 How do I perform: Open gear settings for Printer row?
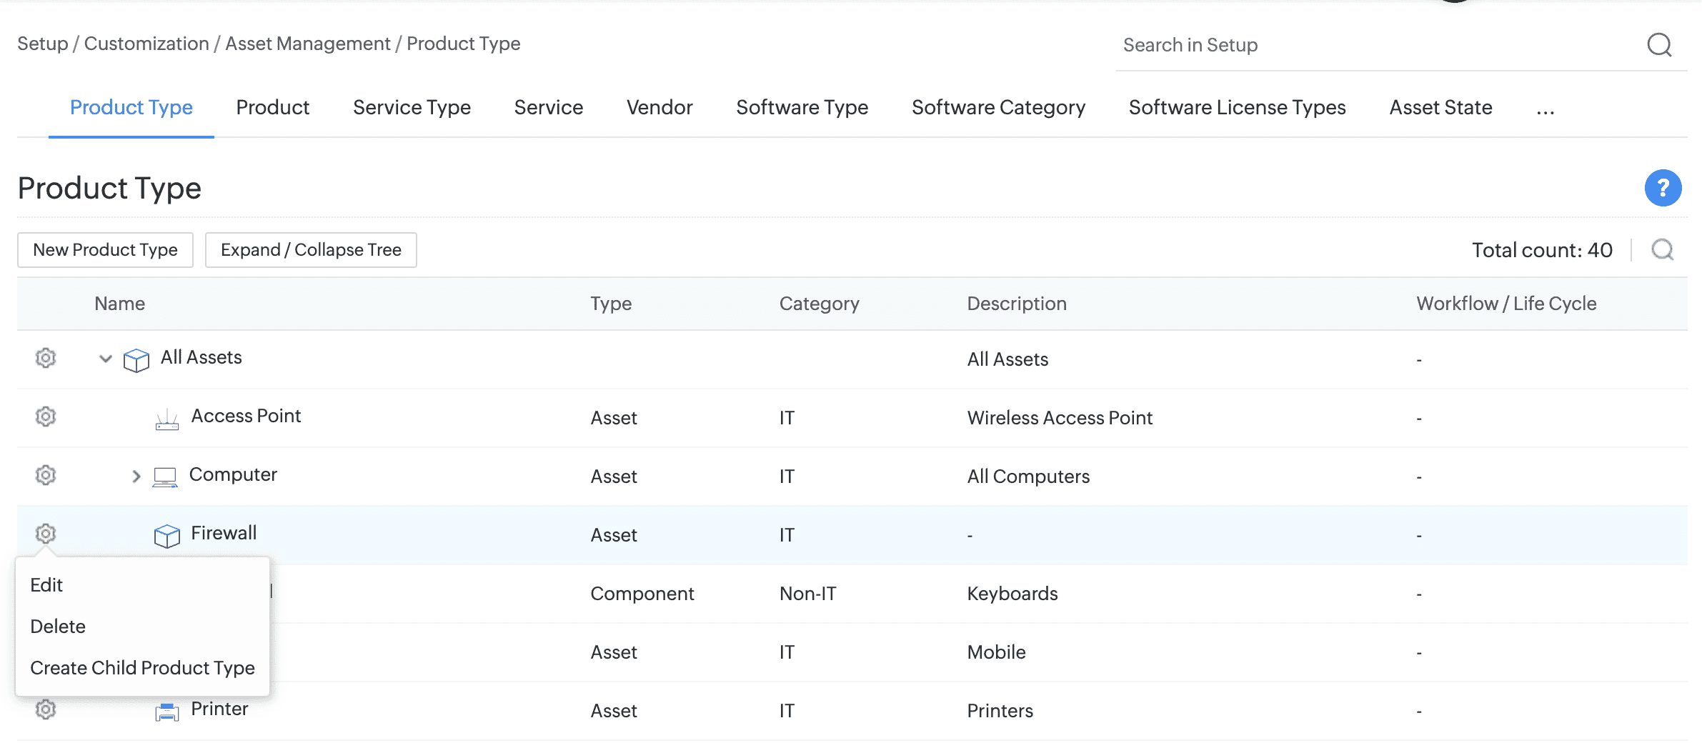click(x=46, y=709)
